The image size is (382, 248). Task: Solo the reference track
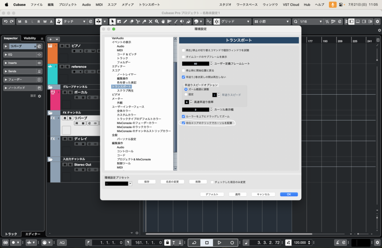pos(68,67)
